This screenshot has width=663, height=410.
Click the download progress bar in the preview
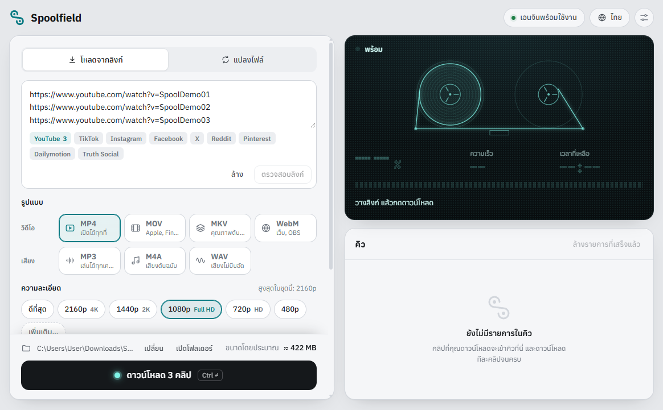tap(499, 185)
